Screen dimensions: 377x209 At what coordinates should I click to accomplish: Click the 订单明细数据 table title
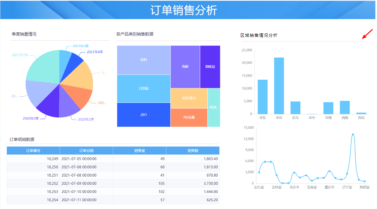click(x=22, y=139)
